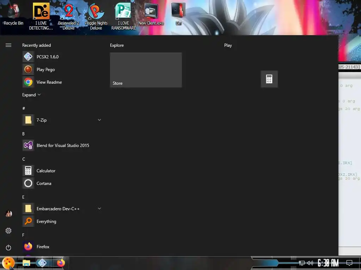361x270 pixels.
Task: Open Settings gear in Start menu
Action: point(8,231)
